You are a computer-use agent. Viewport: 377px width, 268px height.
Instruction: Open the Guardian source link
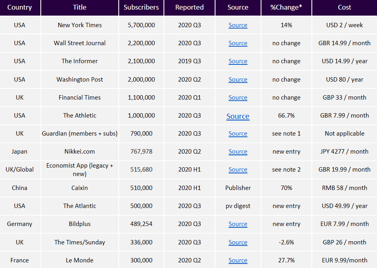[238, 134]
